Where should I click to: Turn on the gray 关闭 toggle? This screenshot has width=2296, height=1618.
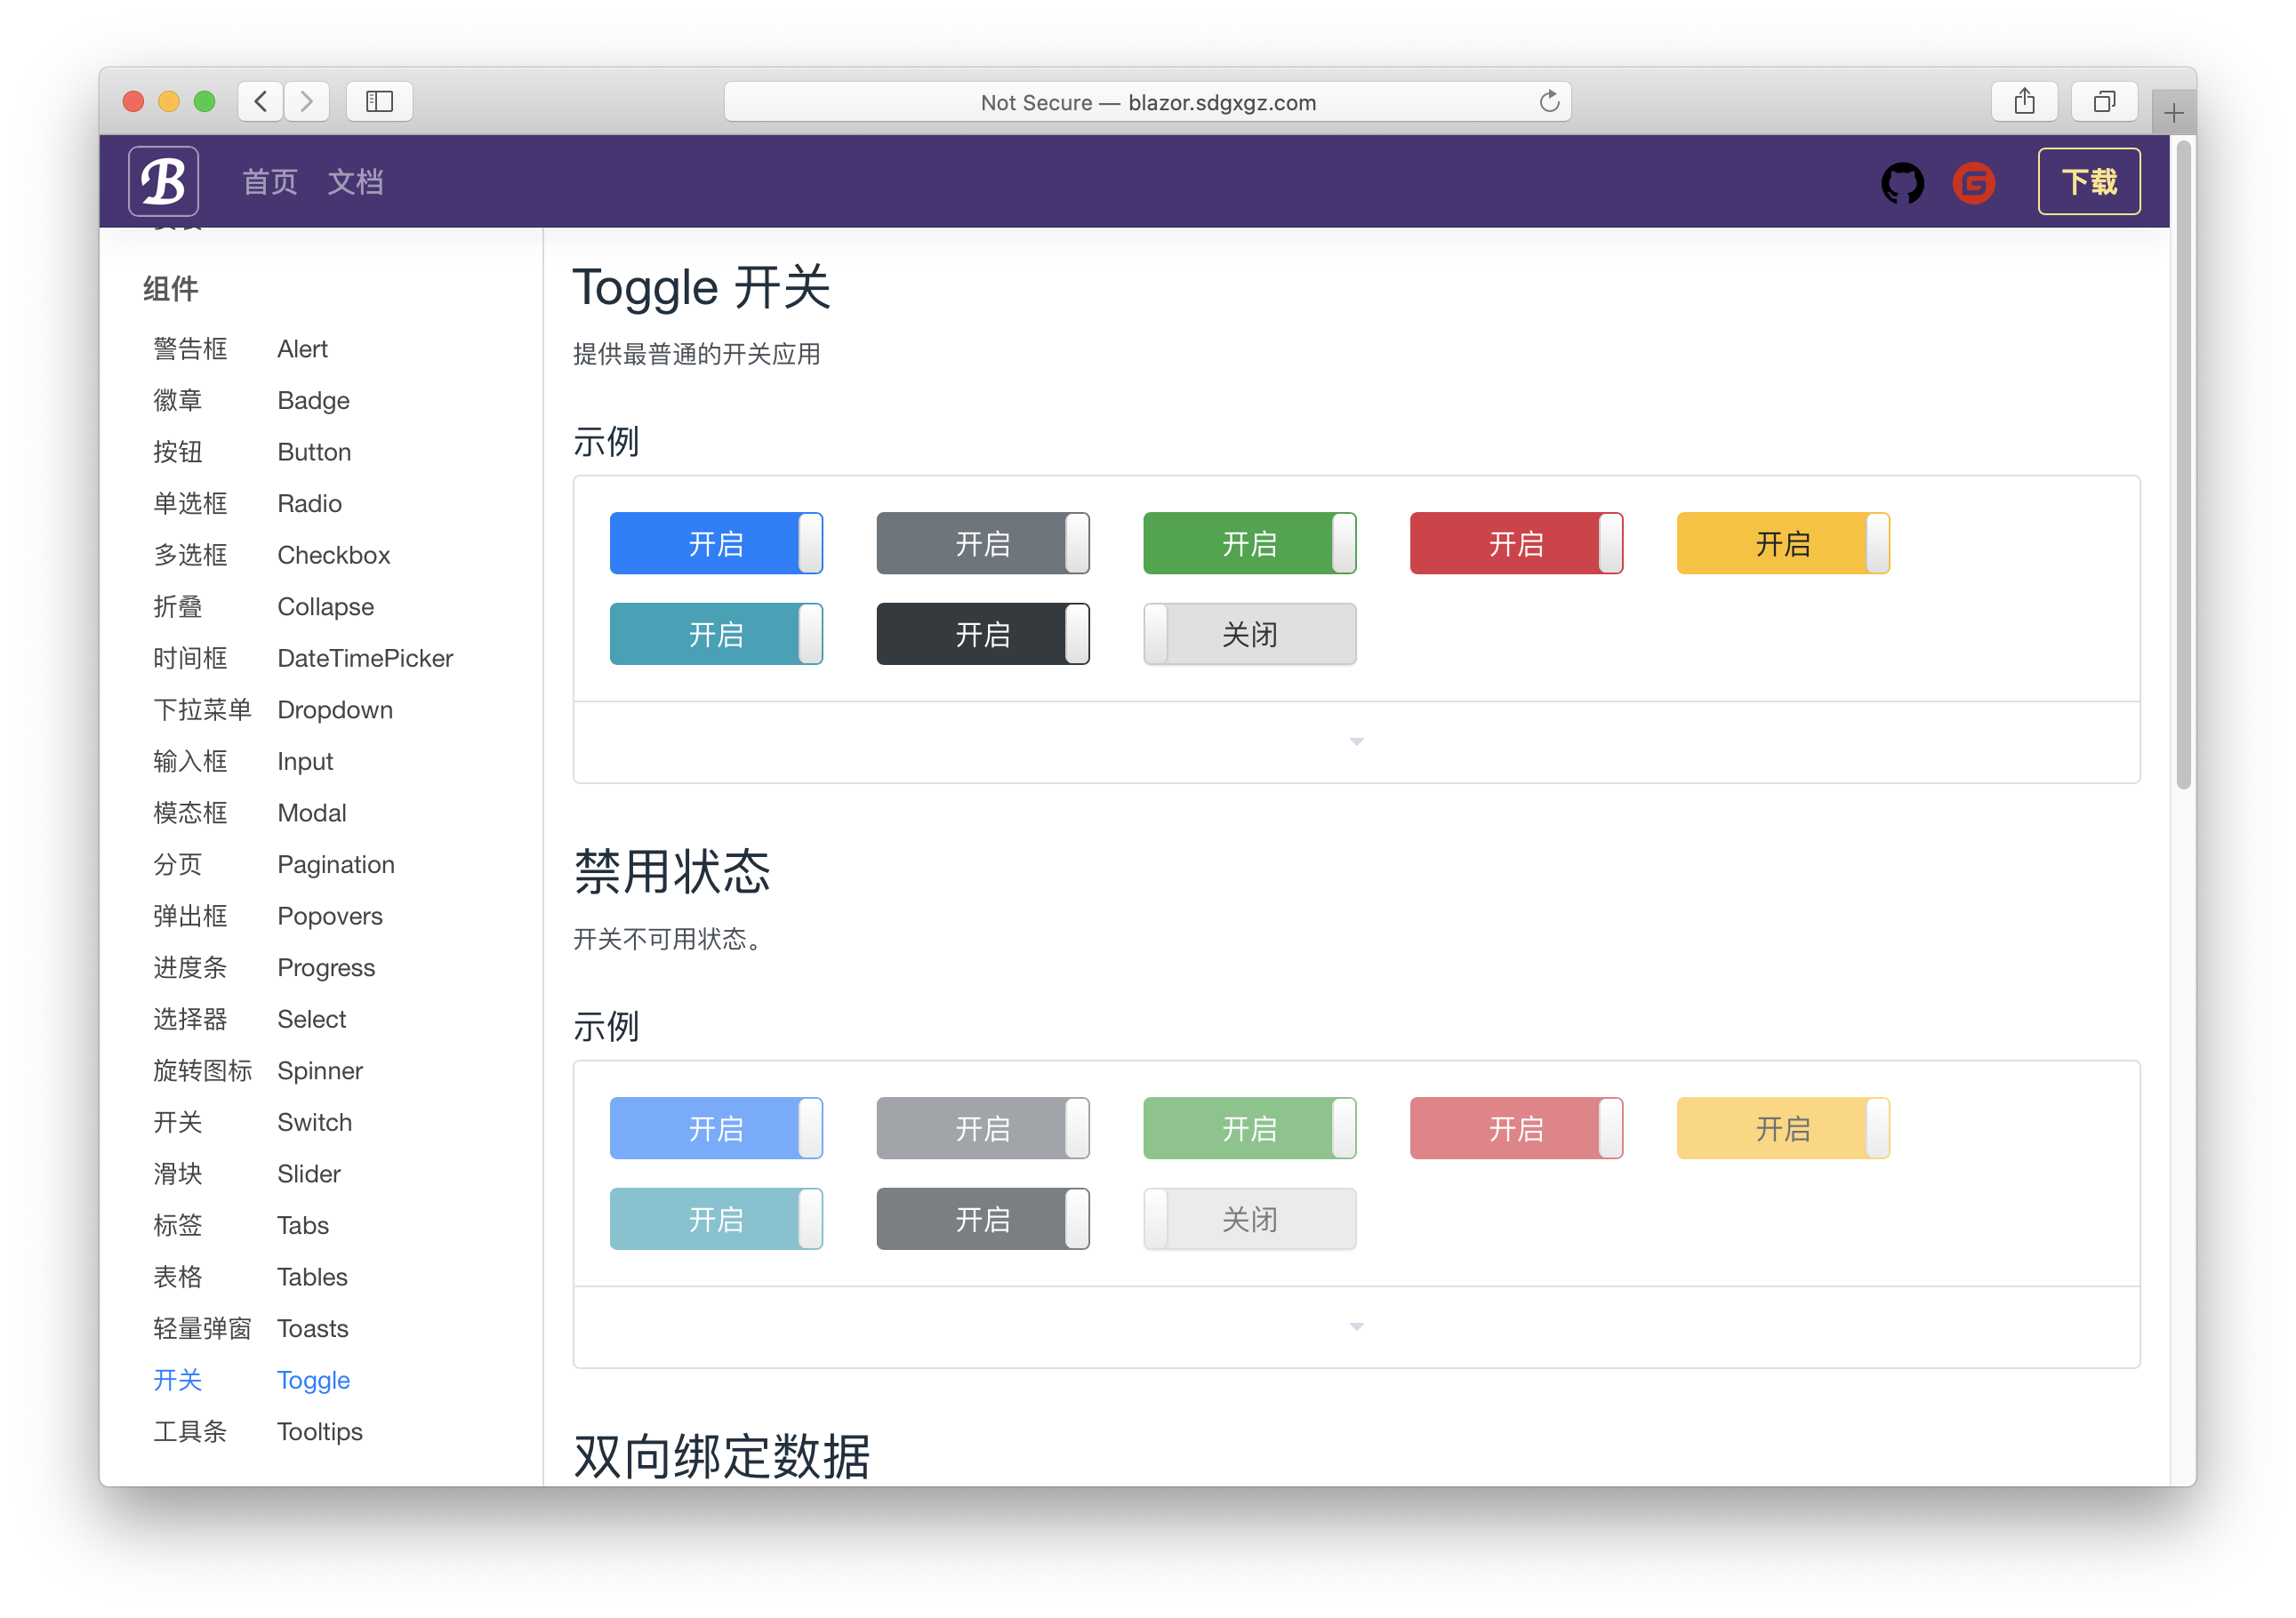[x=1249, y=634]
